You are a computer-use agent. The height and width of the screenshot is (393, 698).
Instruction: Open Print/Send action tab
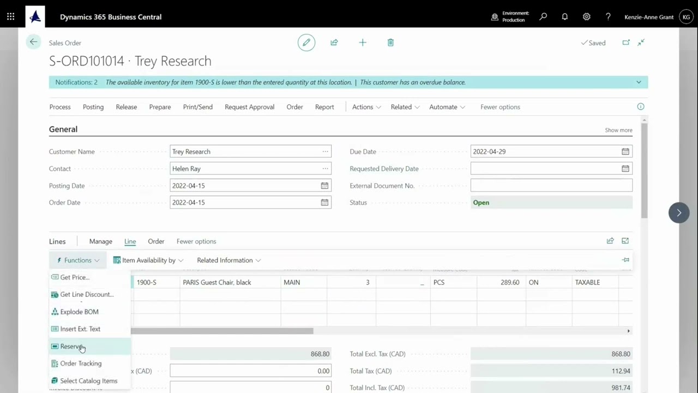[x=198, y=107]
